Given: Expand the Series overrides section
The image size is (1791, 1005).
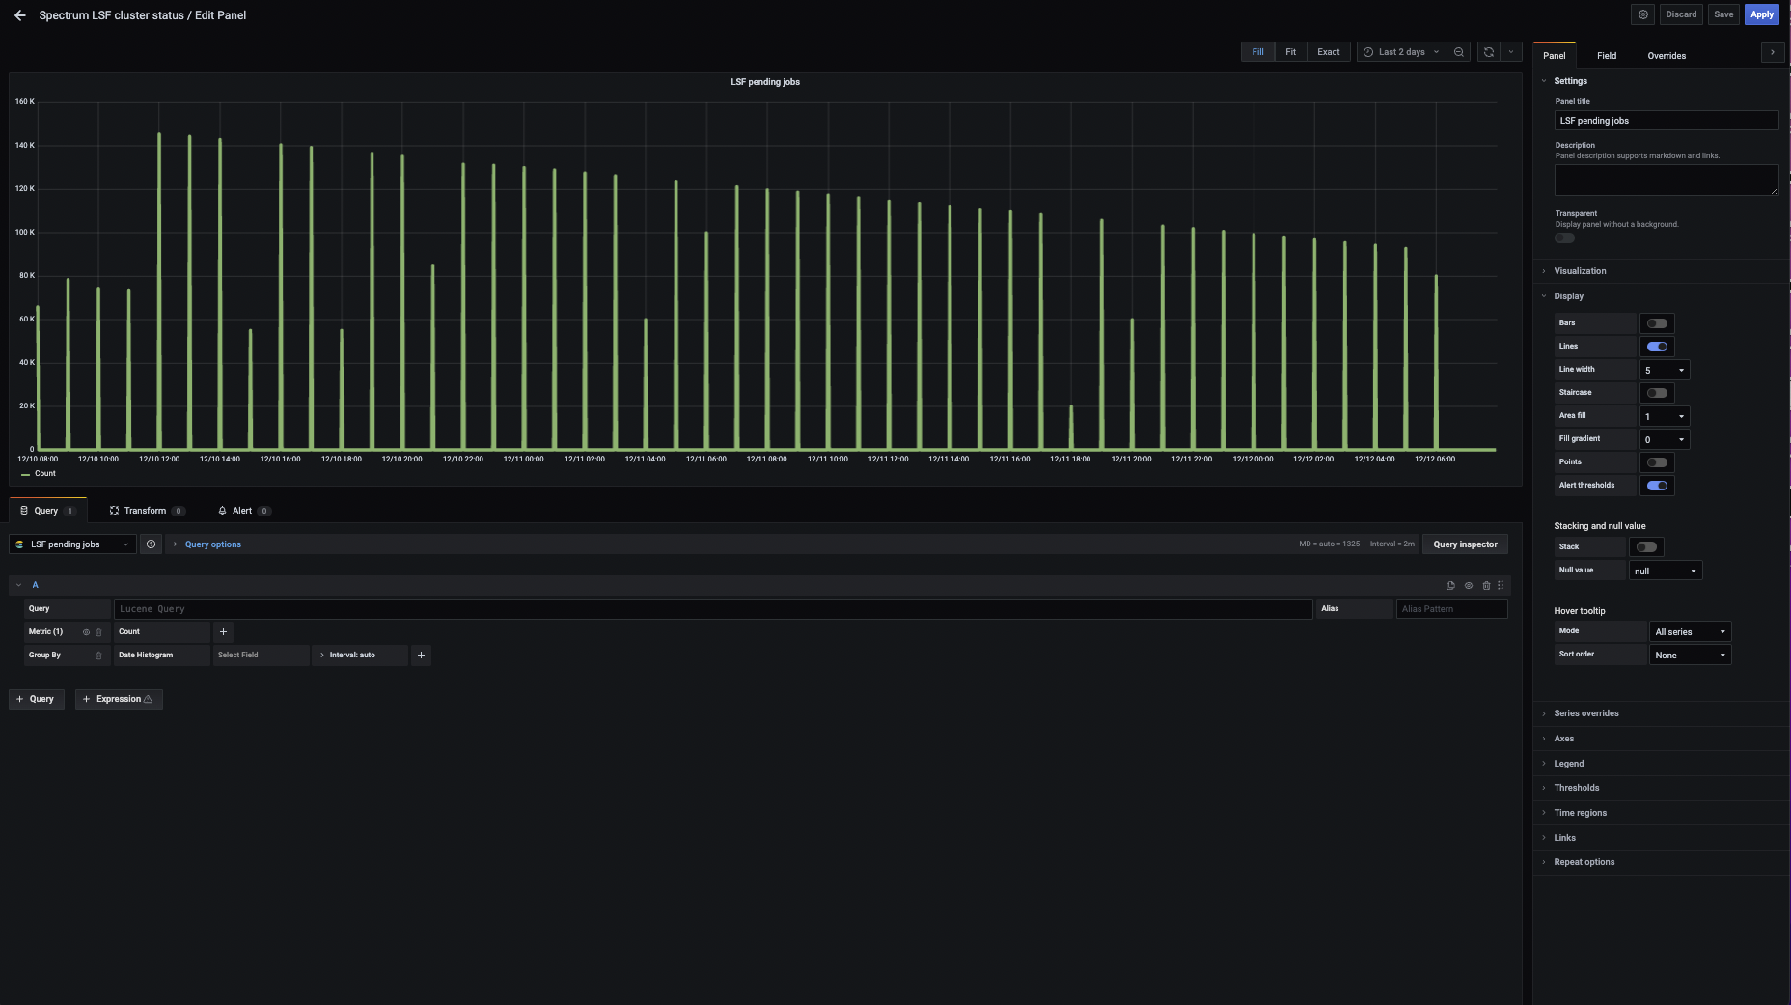Looking at the screenshot, I should [1585, 713].
